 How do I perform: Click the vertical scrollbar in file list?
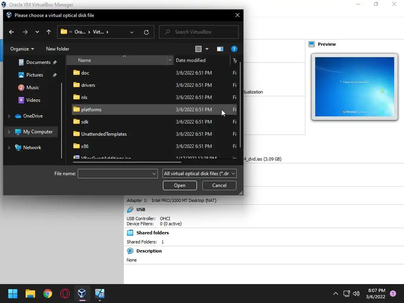[240, 105]
